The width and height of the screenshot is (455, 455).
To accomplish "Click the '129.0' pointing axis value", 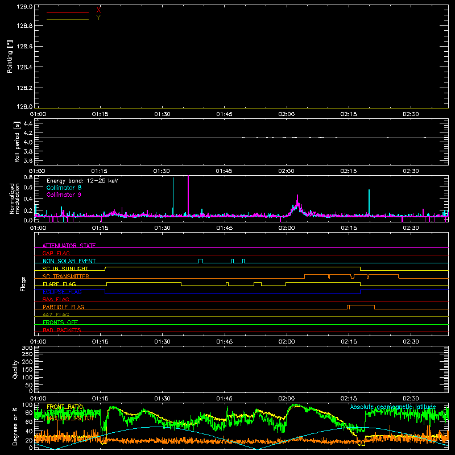I will (24, 6).
